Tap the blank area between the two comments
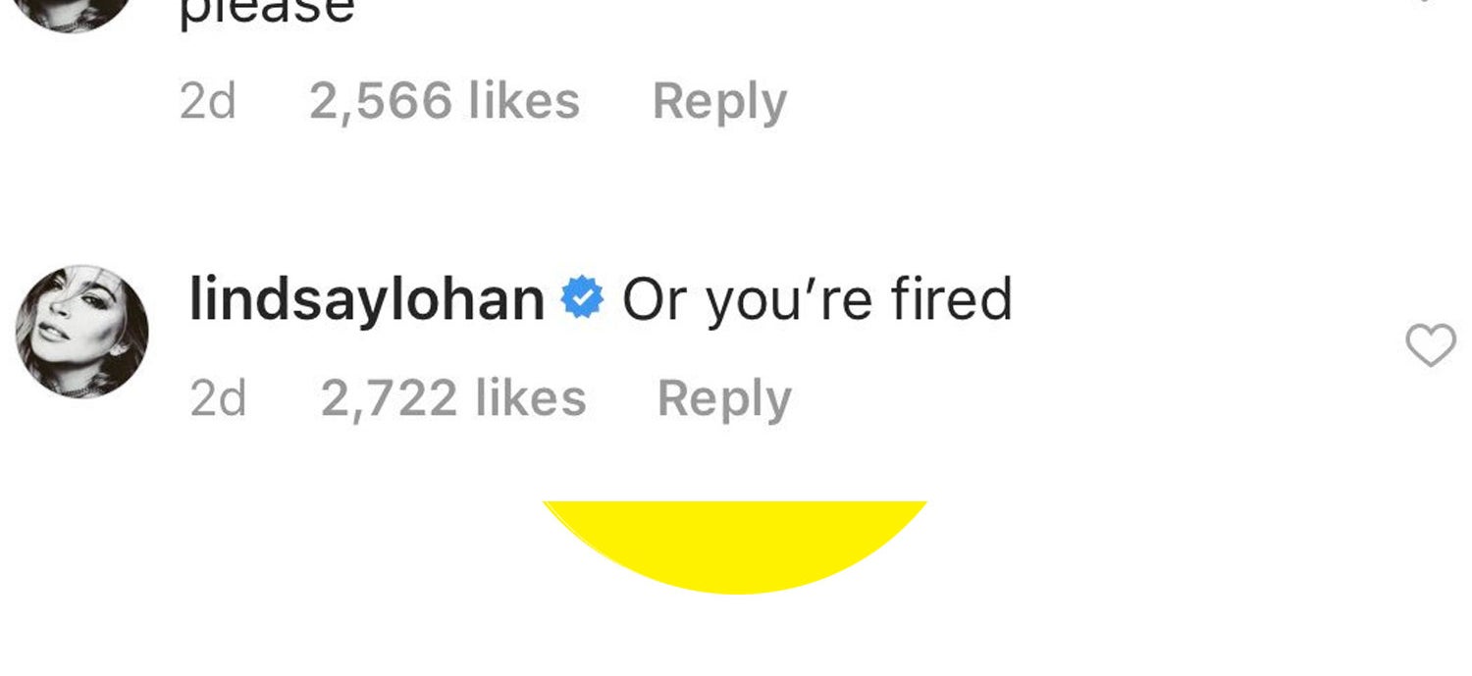 click(736, 196)
